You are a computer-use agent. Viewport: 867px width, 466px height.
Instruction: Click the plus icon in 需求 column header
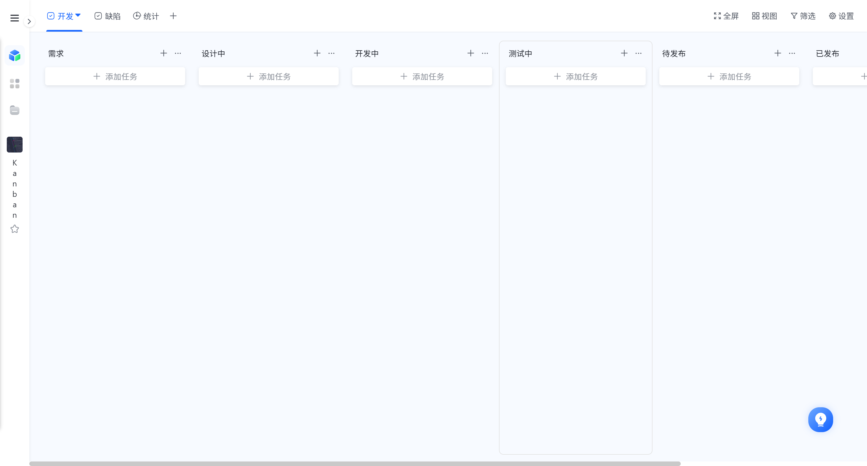tap(164, 53)
